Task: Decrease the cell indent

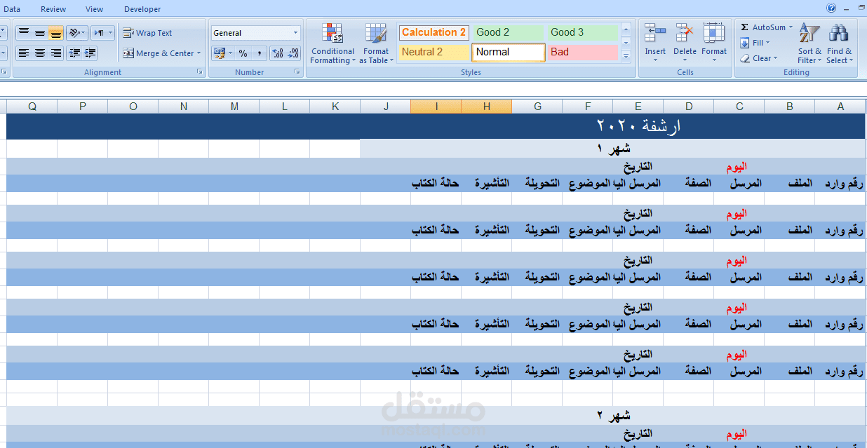Action: [x=74, y=53]
